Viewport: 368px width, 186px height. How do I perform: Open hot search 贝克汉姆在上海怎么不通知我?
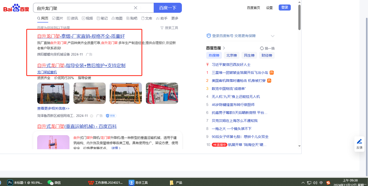pyautogui.click(x=235, y=121)
